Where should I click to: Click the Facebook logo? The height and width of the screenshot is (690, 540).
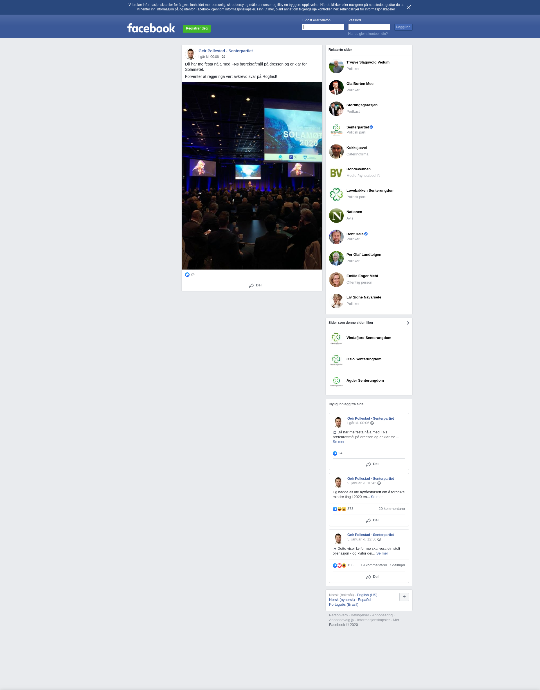(151, 28)
